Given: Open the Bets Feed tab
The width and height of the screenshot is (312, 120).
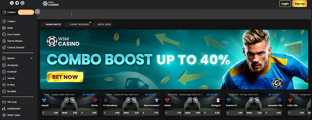Looking at the screenshot, I should click(104, 24).
